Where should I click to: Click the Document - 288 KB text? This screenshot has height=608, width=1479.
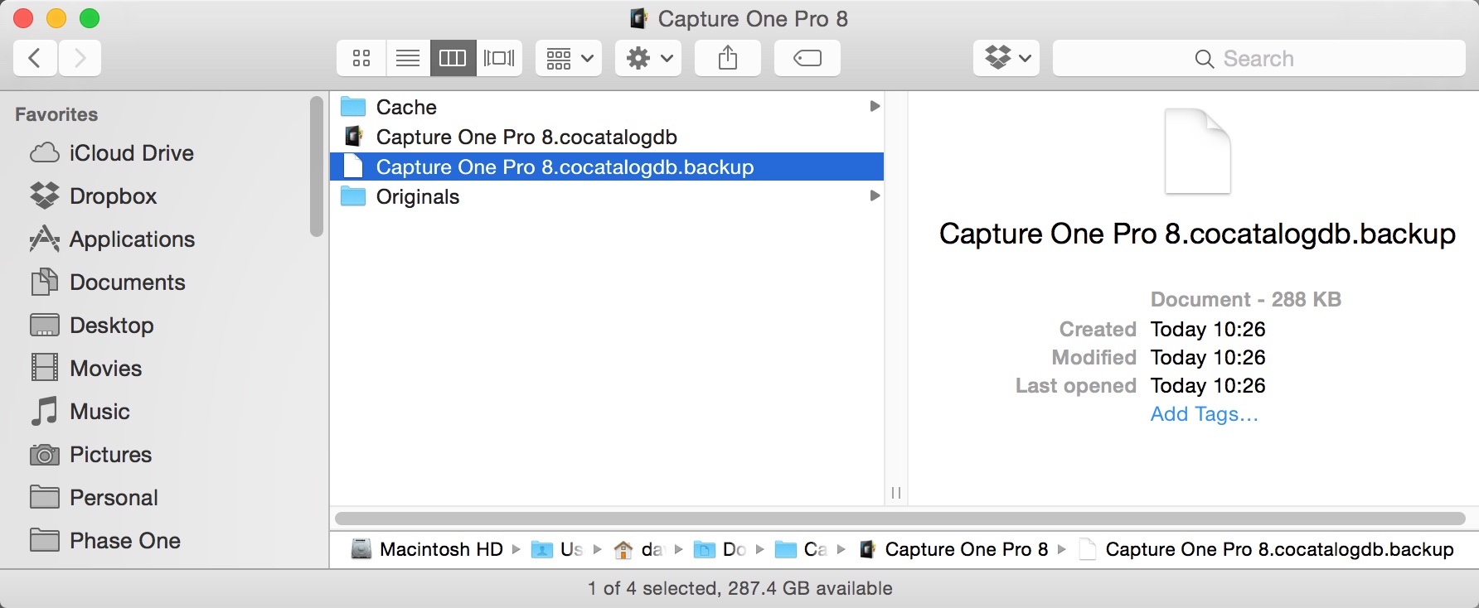(1246, 300)
